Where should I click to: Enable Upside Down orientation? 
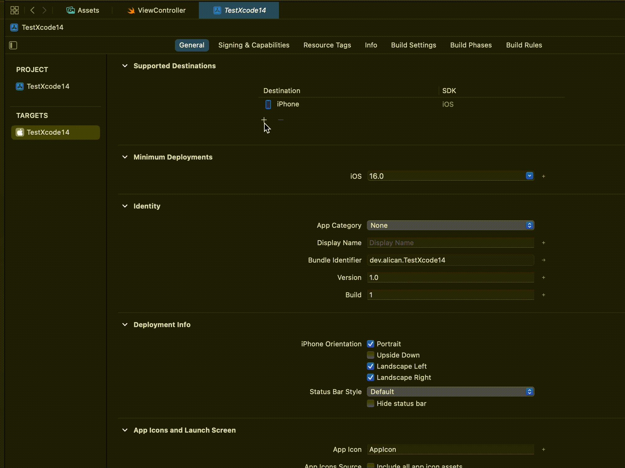click(371, 355)
